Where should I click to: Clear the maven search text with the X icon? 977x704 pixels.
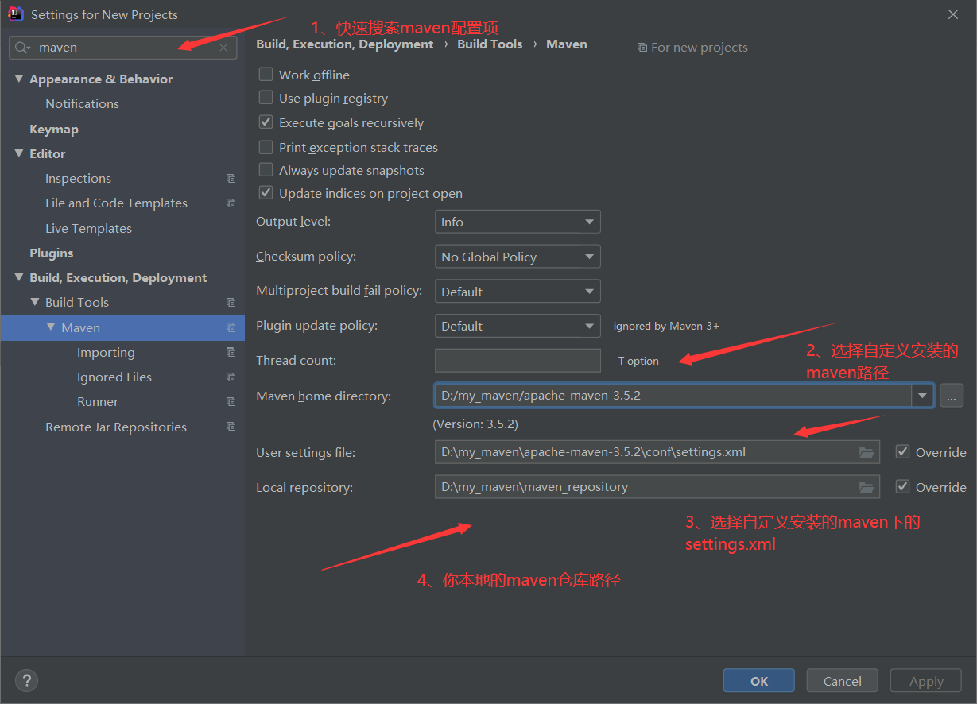223,48
